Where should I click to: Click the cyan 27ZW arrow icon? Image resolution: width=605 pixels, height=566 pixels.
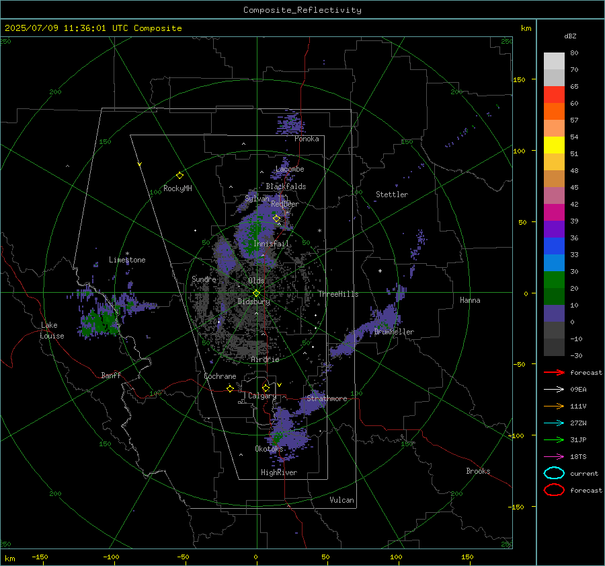pos(554,423)
